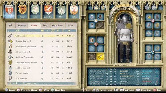Click the Black-yellow hood item icon
Viewport: 166px width, 93px height.
[10, 41]
